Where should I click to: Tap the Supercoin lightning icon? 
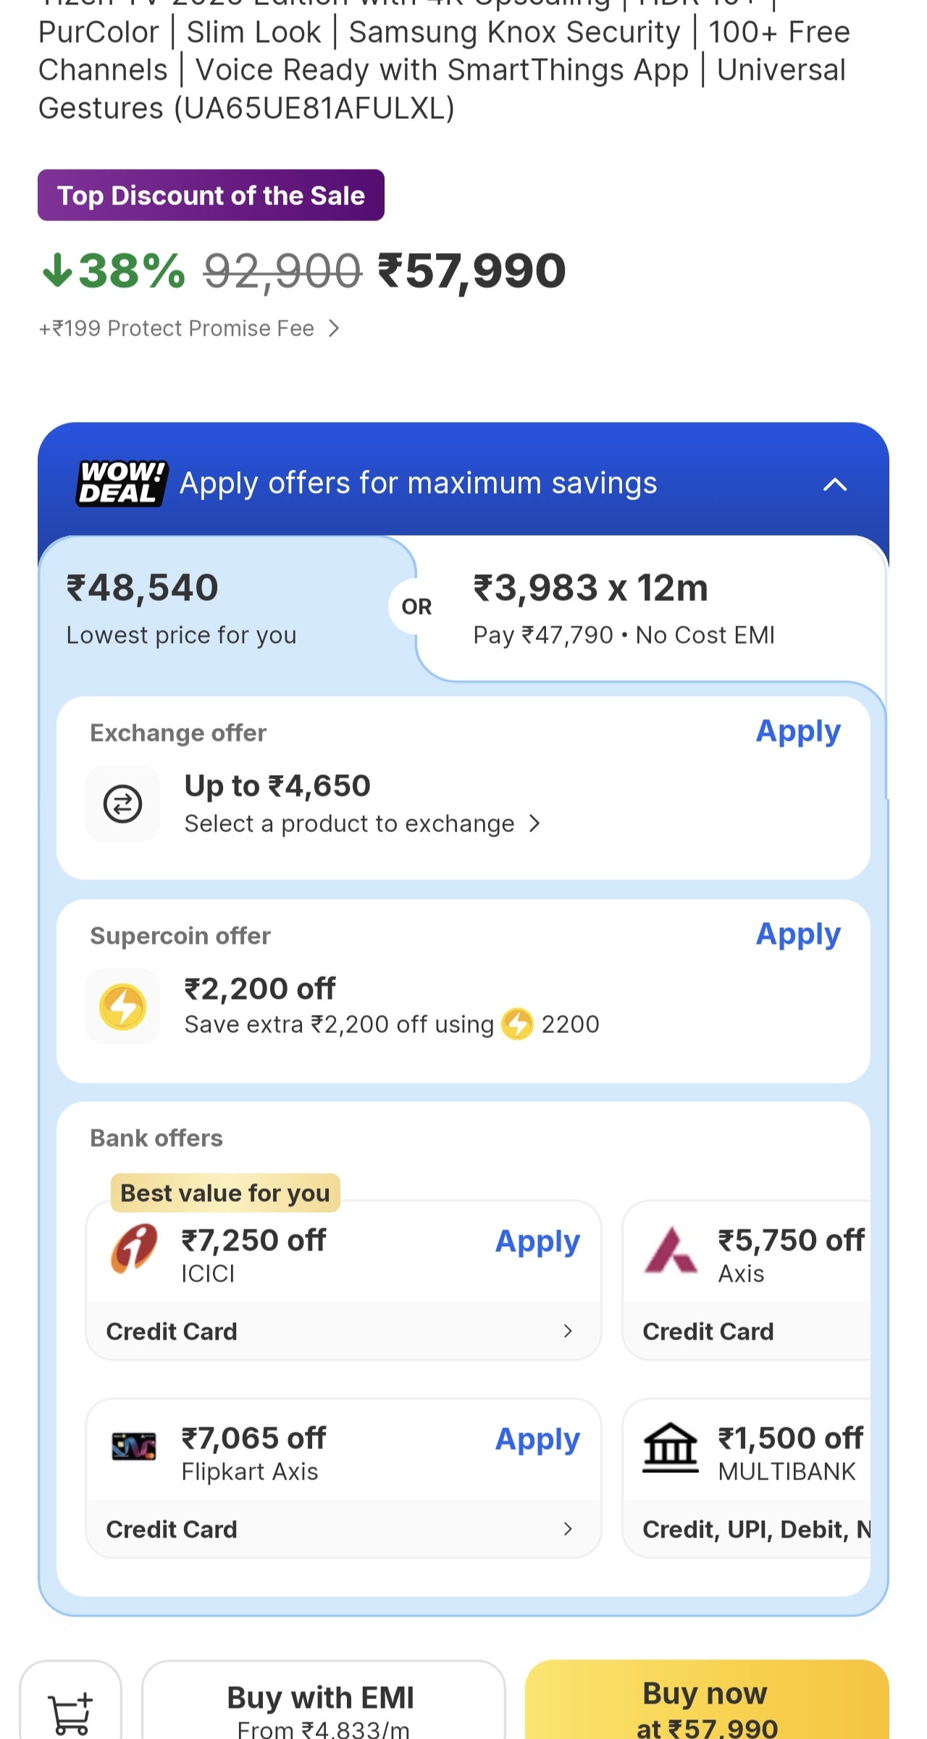pos(122,1007)
